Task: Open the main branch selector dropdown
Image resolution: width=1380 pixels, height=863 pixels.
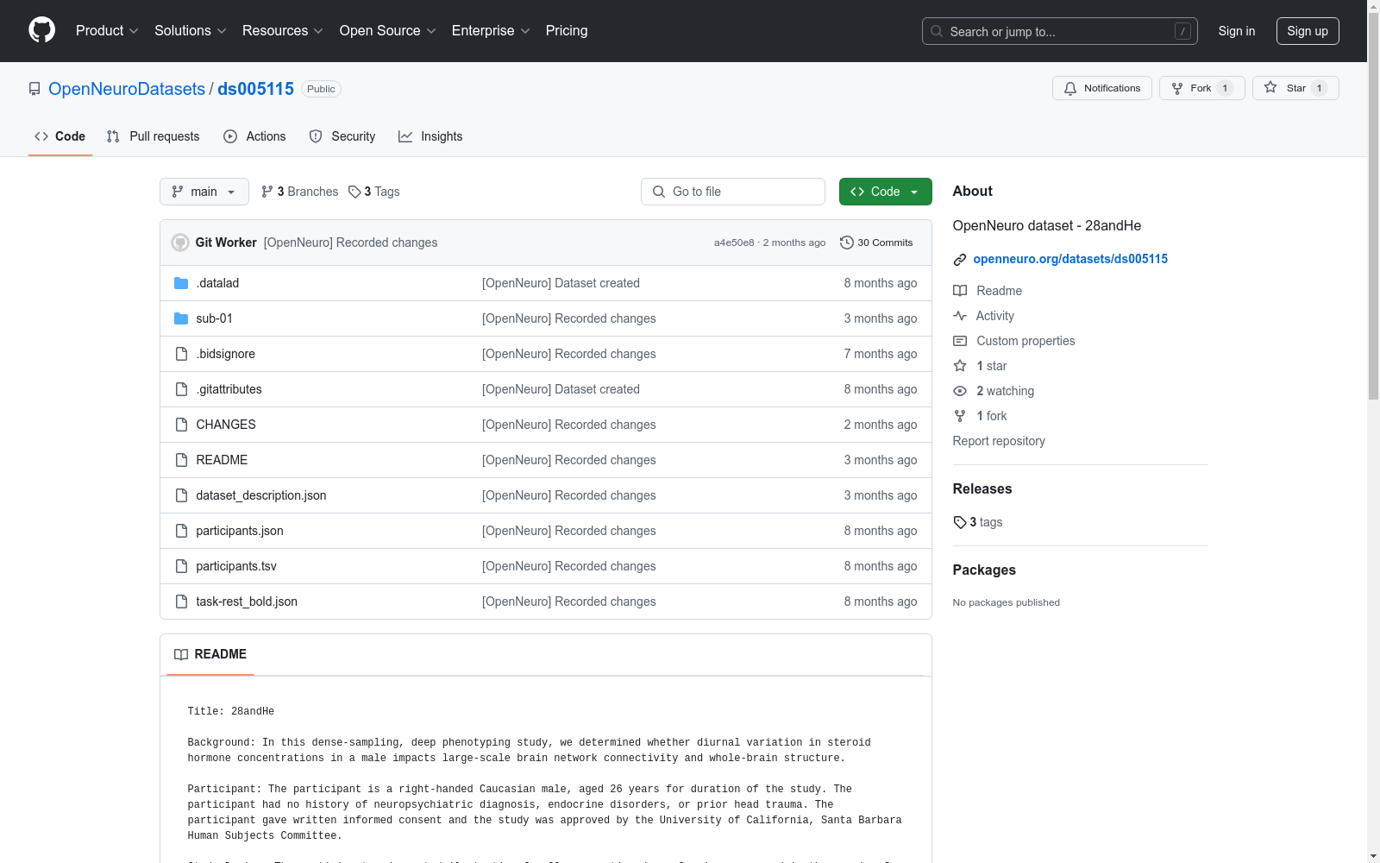Action: 204,192
